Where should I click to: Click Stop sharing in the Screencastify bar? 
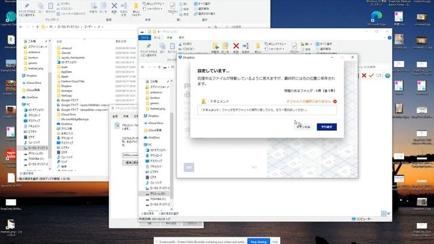pyautogui.click(x=258, y=242)
